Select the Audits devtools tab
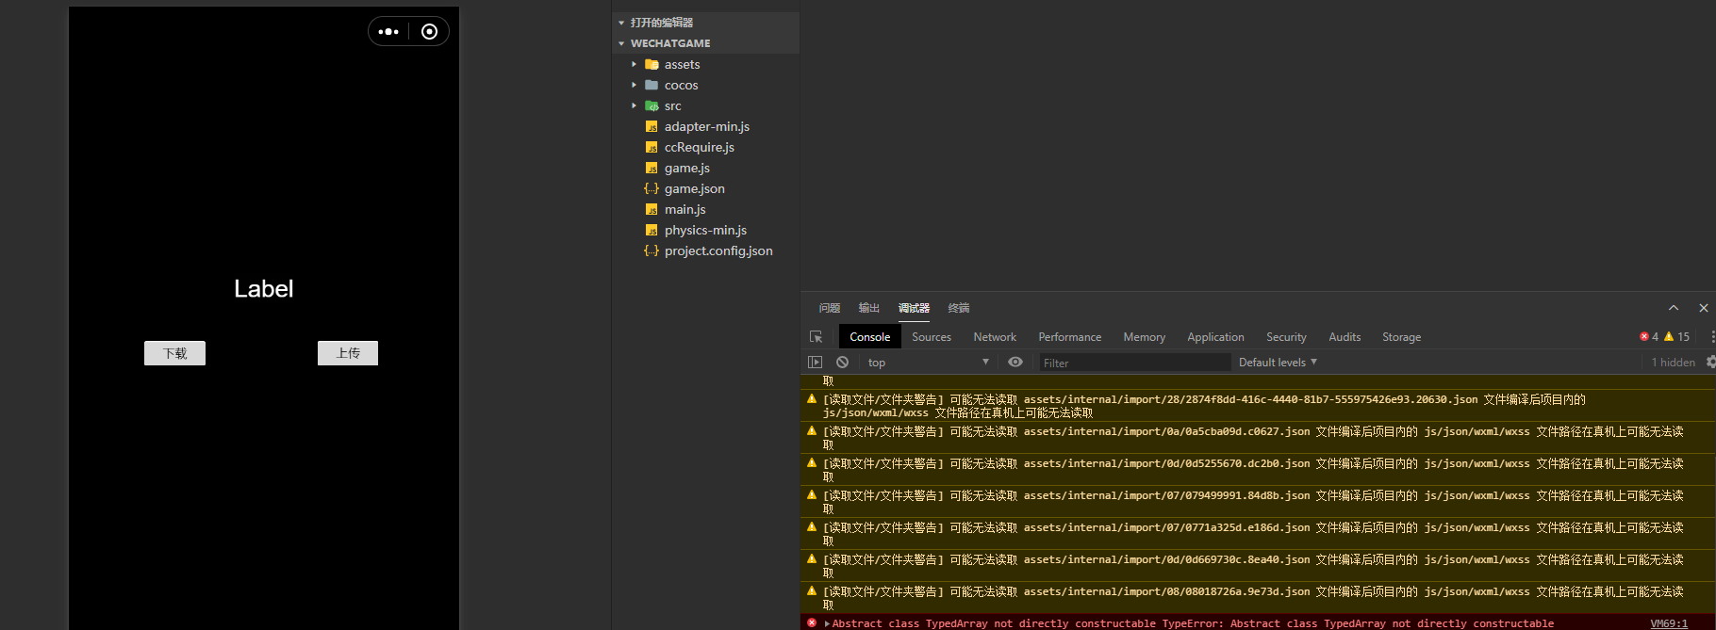The width and height of the screenshot is (1716, 630). (1345, 336)
